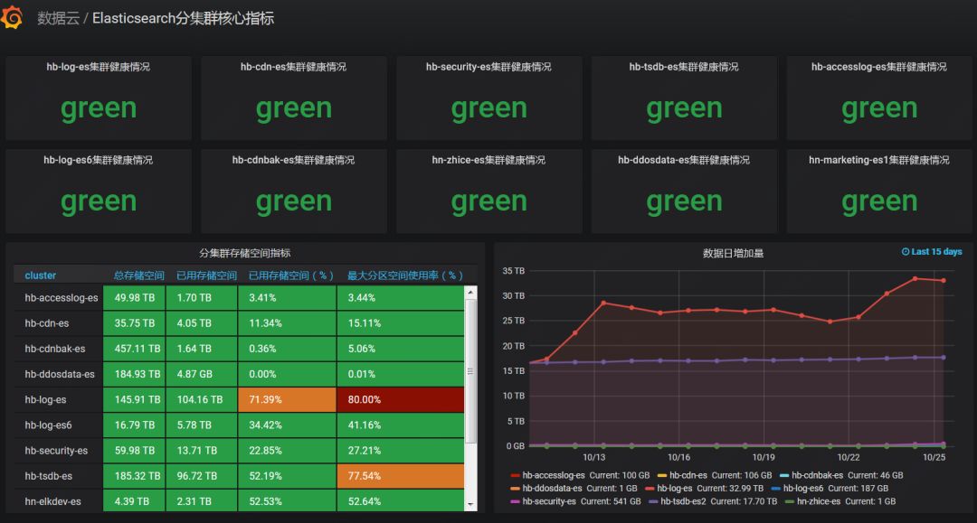Screen dimensions: 977x523
Task: Sort table by 总存储空间 column
Action: click(138, 276)
